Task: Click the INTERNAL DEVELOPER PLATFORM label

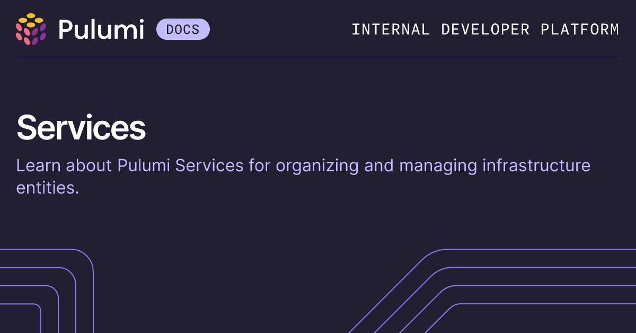Action: tap(485, 29)
